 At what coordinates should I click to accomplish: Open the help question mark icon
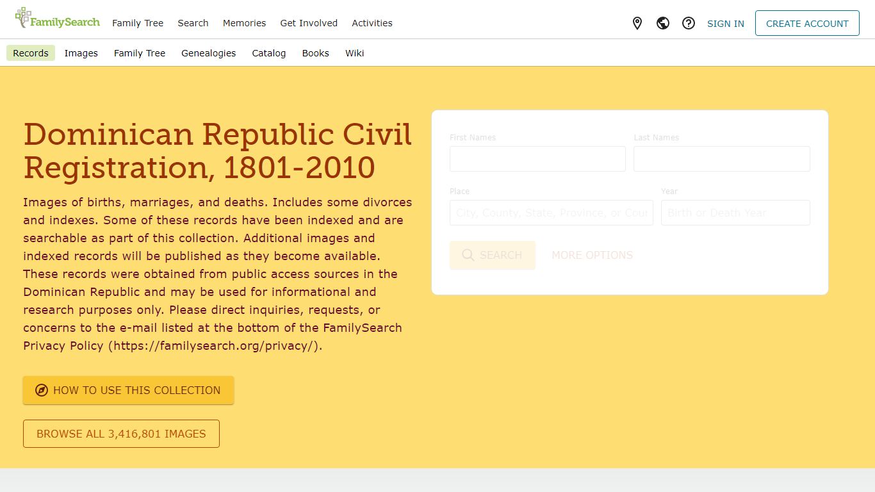coord(689,24)
